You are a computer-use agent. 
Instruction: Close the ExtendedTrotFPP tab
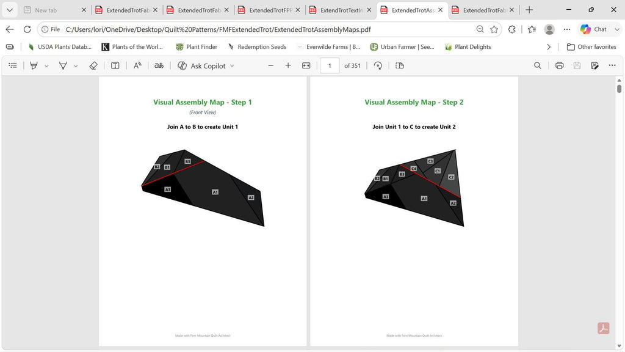point(298,10)
